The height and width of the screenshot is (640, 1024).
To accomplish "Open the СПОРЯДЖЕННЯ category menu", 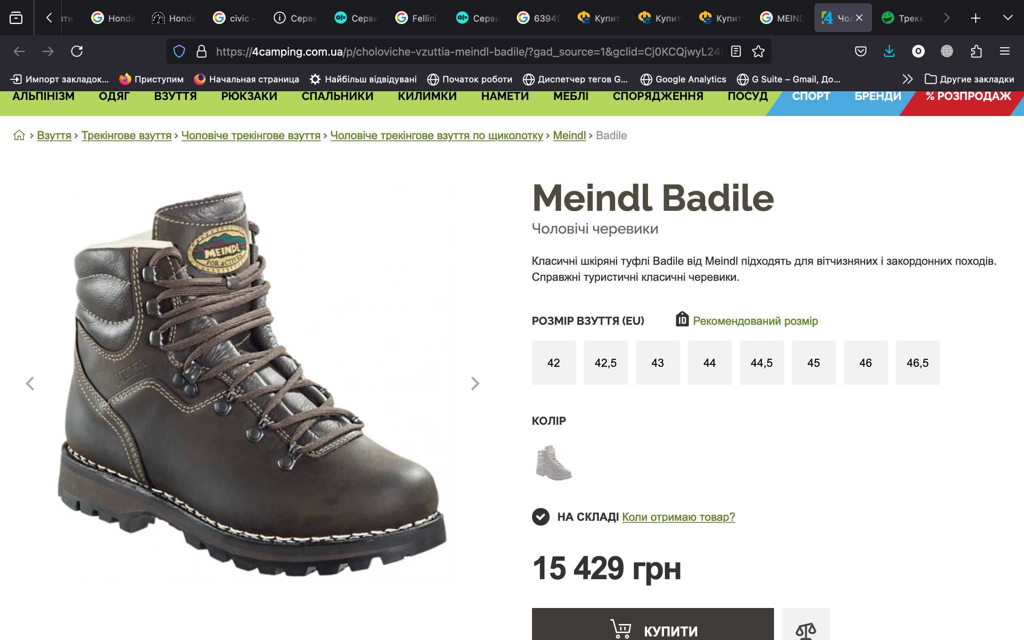I will coord(658,96).
